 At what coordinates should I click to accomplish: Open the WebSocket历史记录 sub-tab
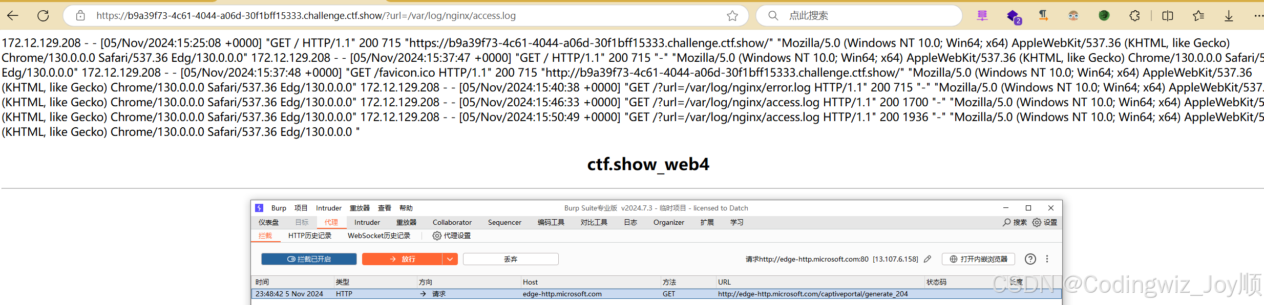(x=379, y=236)
